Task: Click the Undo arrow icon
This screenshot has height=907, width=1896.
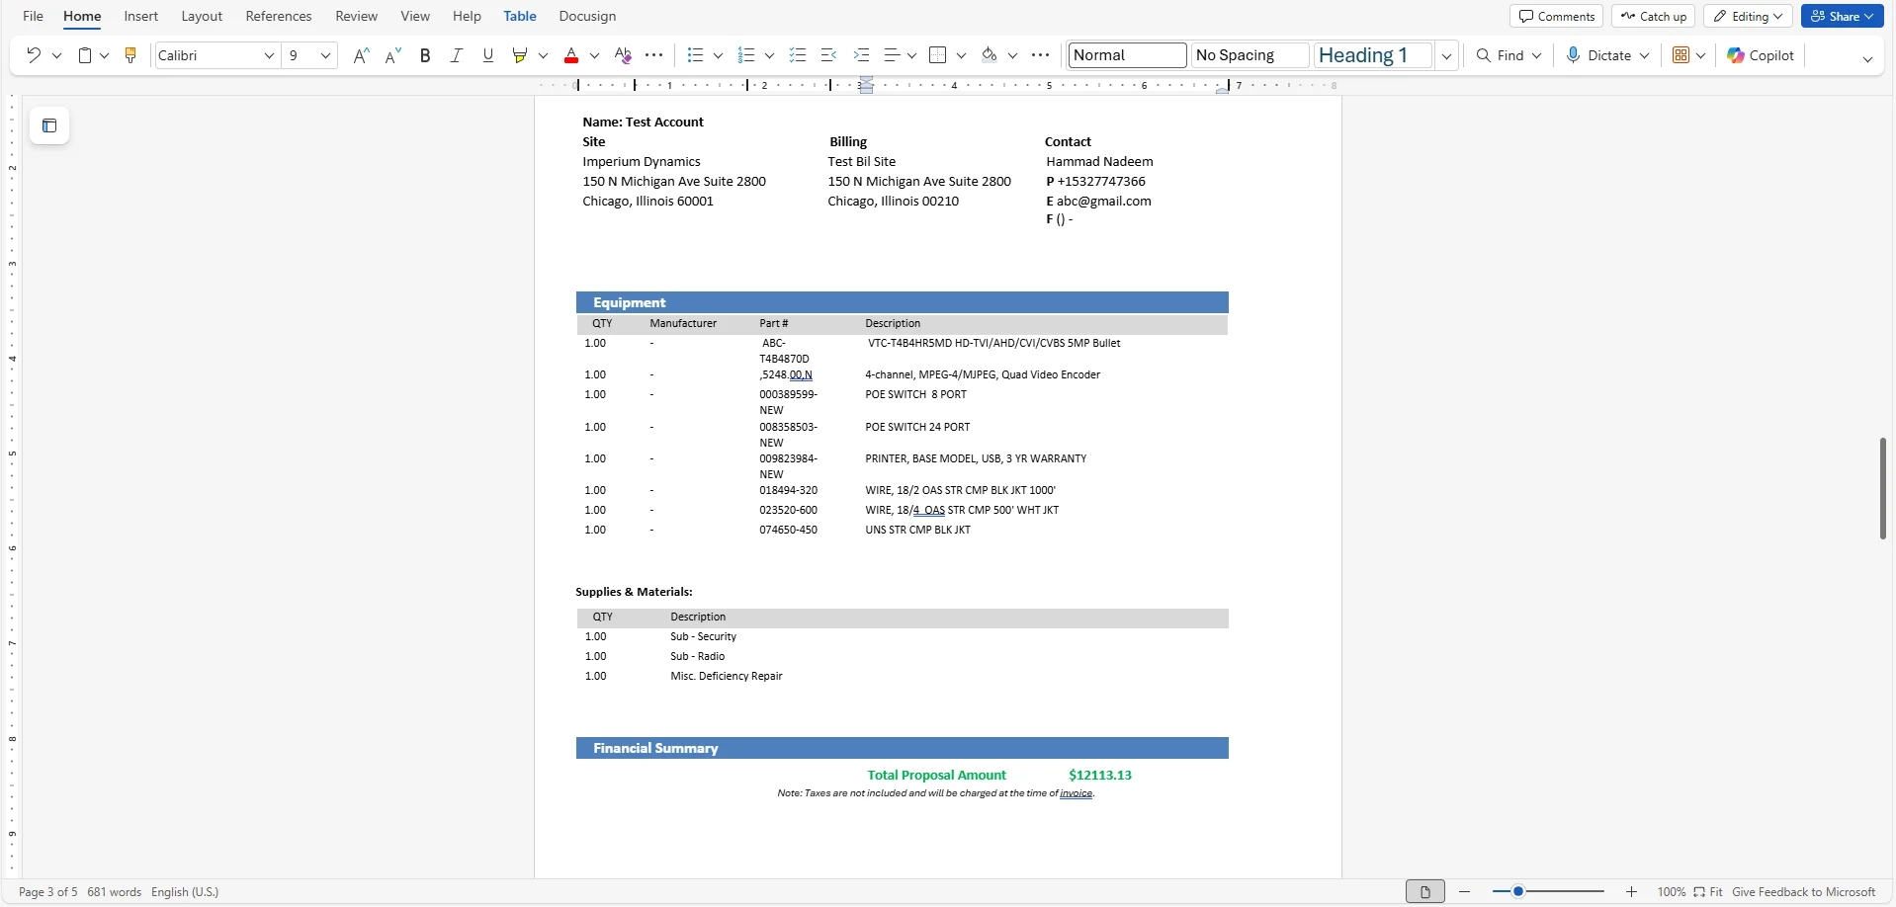Action: (34, 55)
